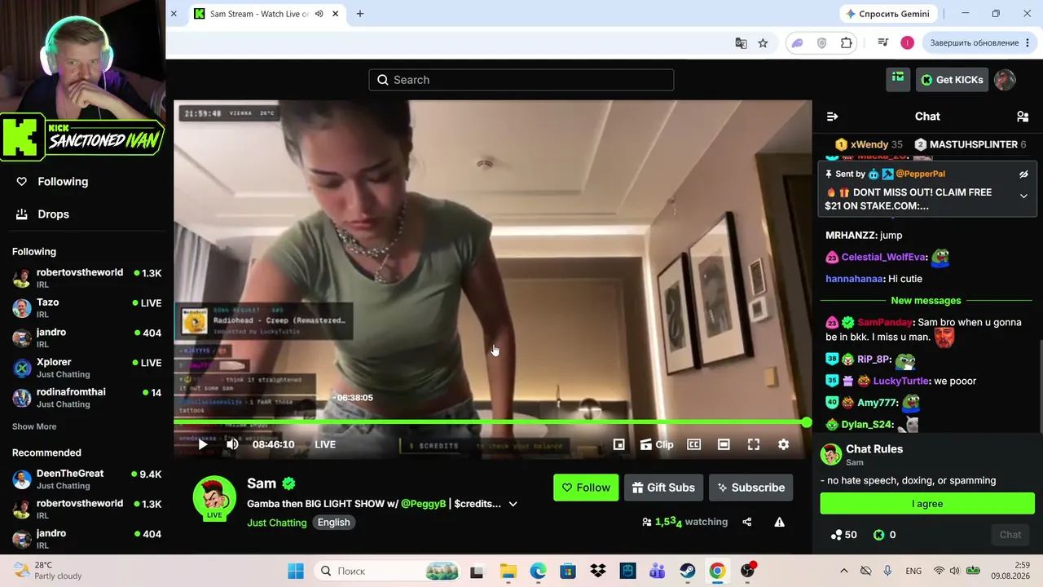Expand the pinned Stake message chevron
The width and height of the screenshot is (1043, 587).
[x=1023, y=196]
